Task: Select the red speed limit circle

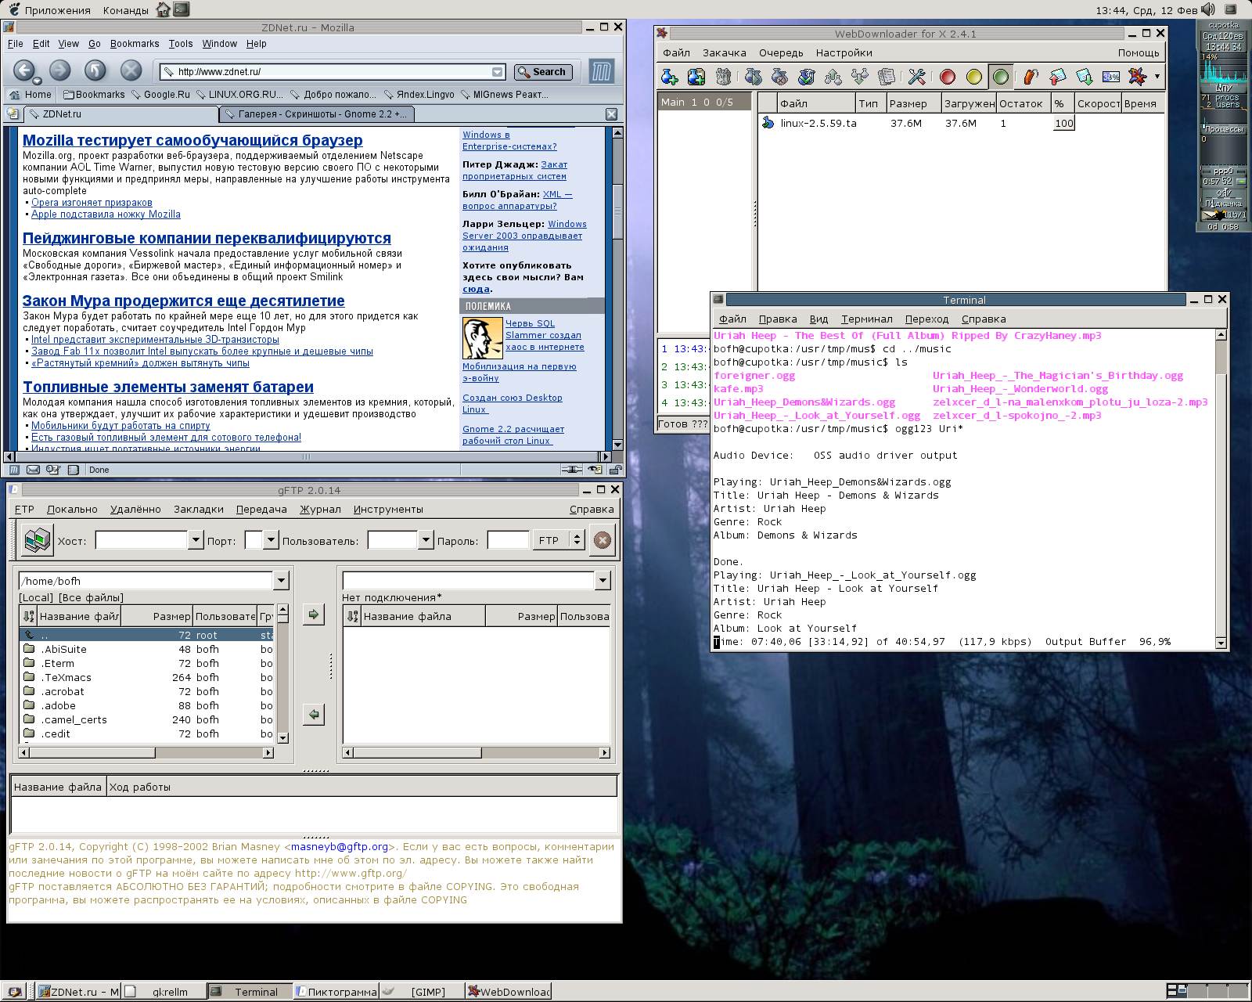Action: coord(948,77)
